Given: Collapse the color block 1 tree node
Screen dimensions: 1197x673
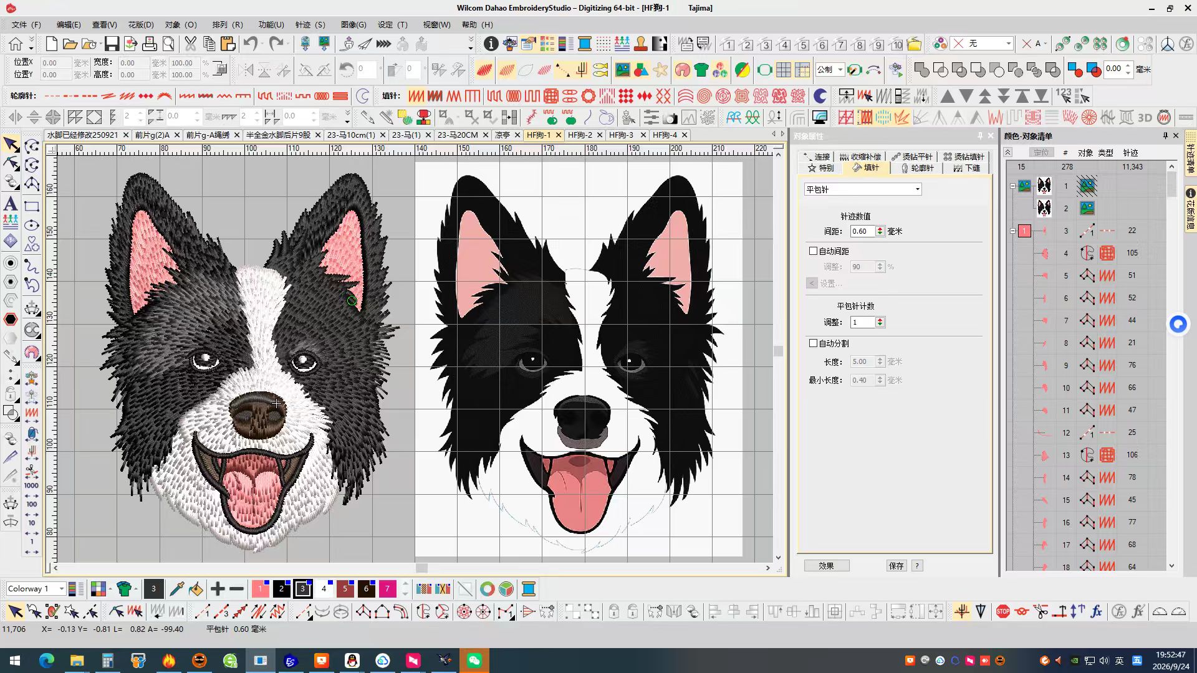Looking at the screenshot, I should point(1012,231).
